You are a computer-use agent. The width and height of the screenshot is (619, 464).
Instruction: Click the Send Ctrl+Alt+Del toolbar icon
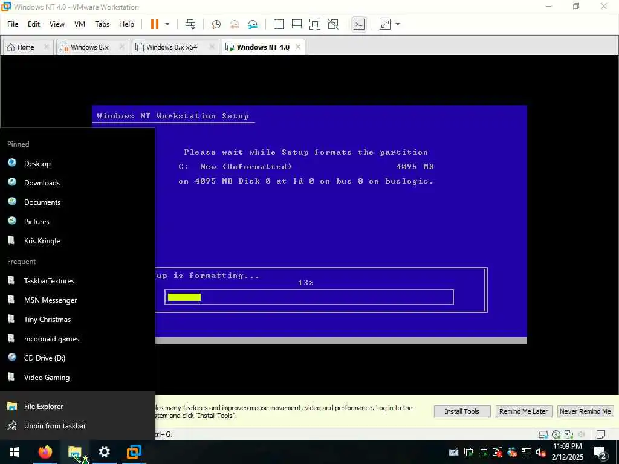[190, 24]
